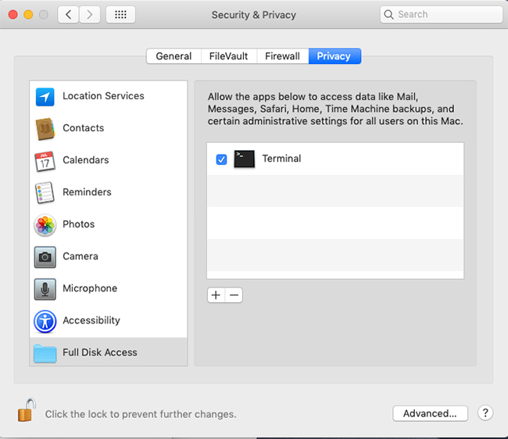This screenshot has width=508, height=439.
Task: Open help with the question mark button
Action: 485,412
